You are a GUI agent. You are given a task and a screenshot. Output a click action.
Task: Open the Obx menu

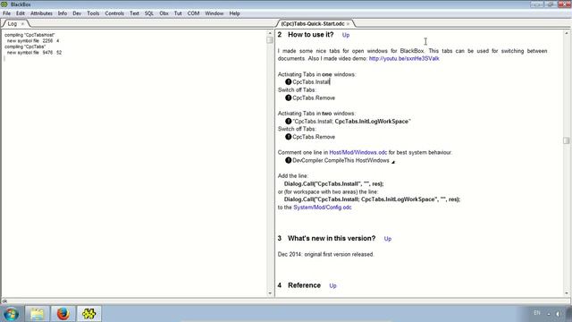(164, 13)
